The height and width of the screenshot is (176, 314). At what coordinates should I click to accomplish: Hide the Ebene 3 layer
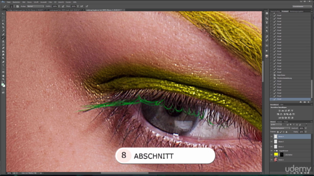pos(271,142)
